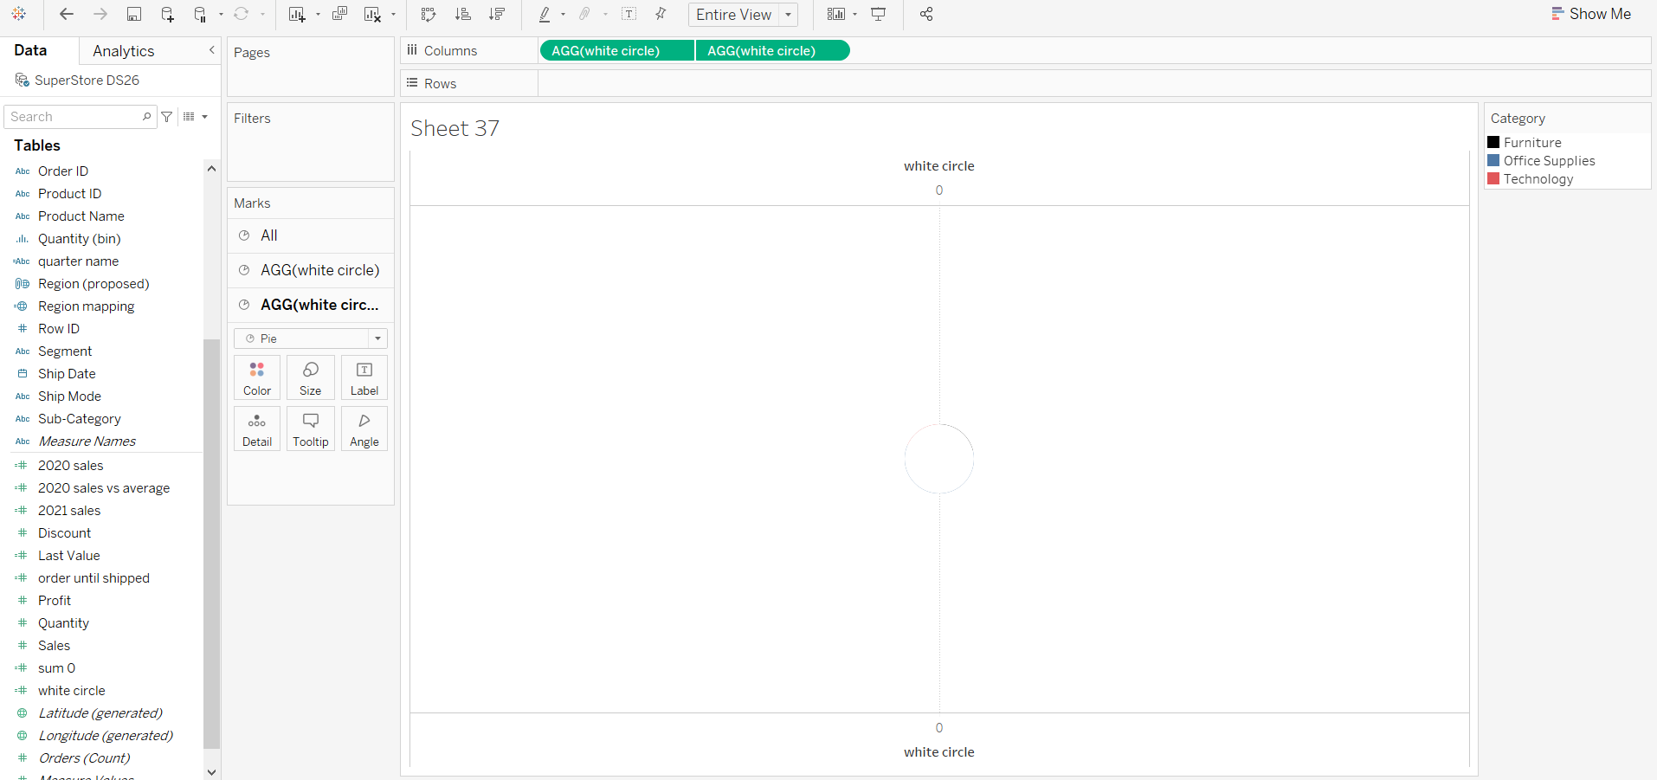Image resolution: width=1657 pixels, height=780 pixels.
Task: Click the Group Members paperclip icon
Action: point(585,14)
